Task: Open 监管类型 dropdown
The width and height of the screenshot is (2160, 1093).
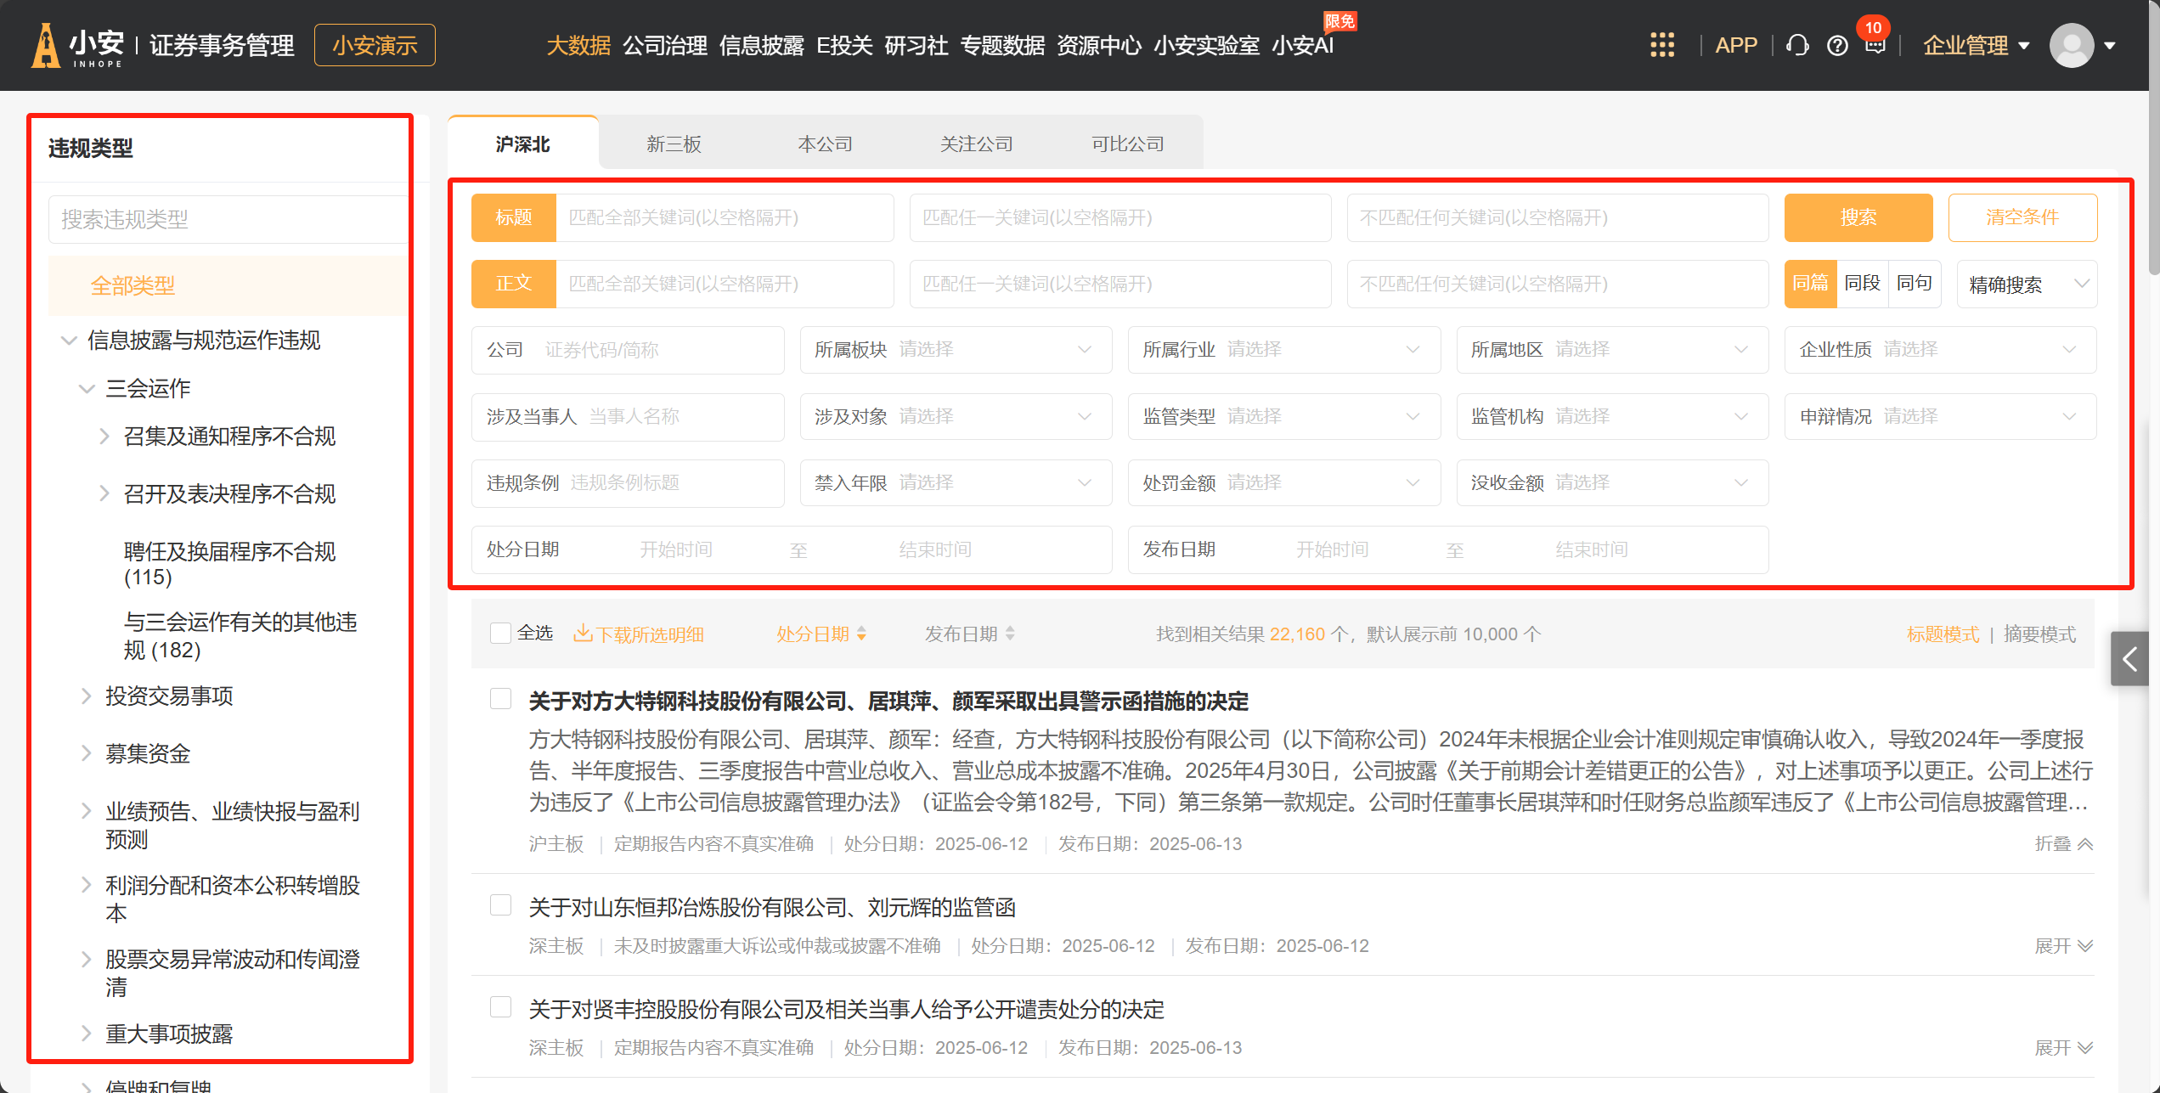Action: click(1283, 416)
